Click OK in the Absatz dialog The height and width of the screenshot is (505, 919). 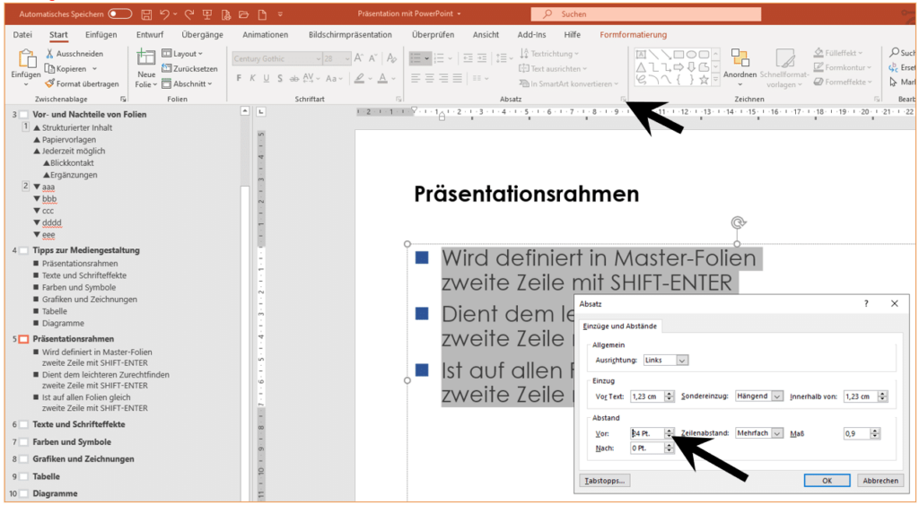(x=827, y=481)
